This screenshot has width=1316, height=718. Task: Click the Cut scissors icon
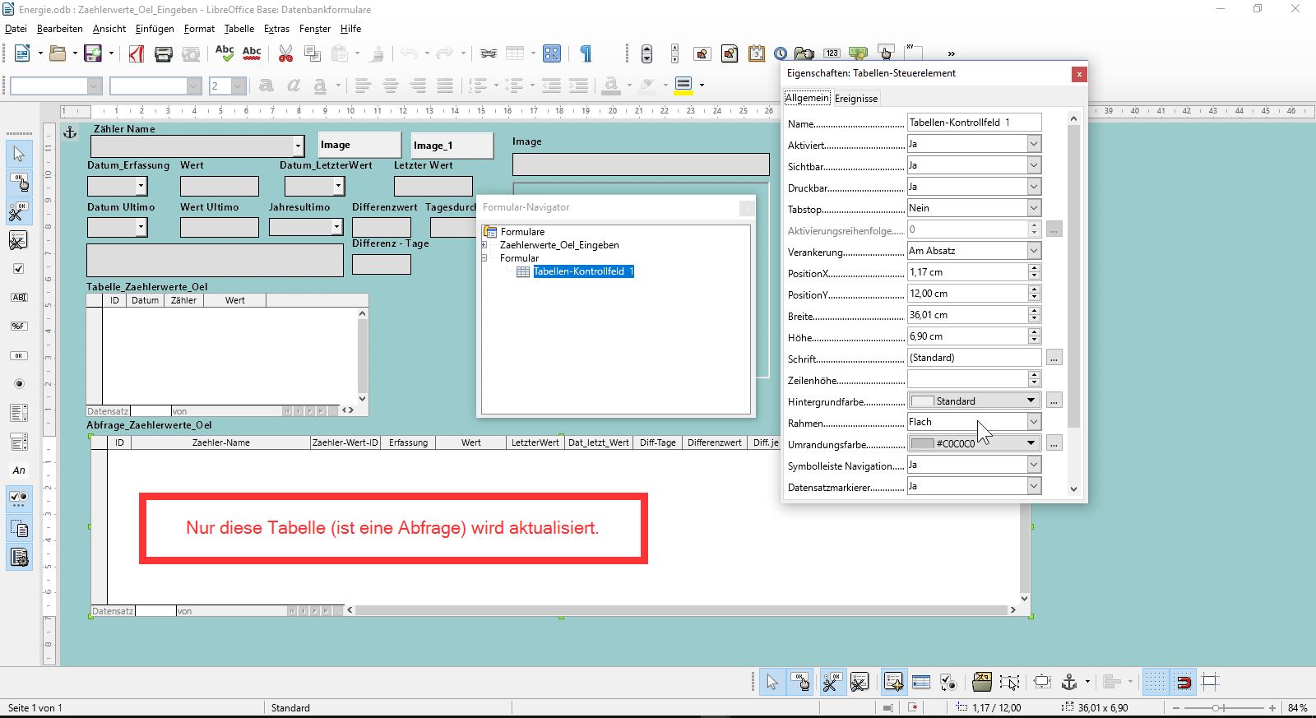point(285,53)
